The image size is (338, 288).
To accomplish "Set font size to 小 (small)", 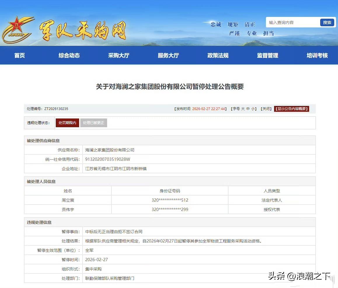I will (x=253, y=109).
